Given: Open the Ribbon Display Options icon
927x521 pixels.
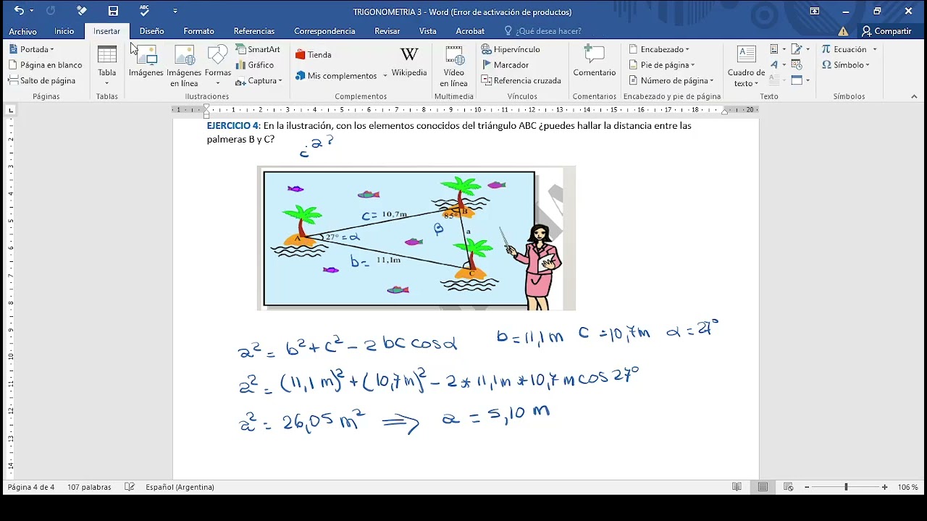Looking at the screenshot, I should coord(815,11).
